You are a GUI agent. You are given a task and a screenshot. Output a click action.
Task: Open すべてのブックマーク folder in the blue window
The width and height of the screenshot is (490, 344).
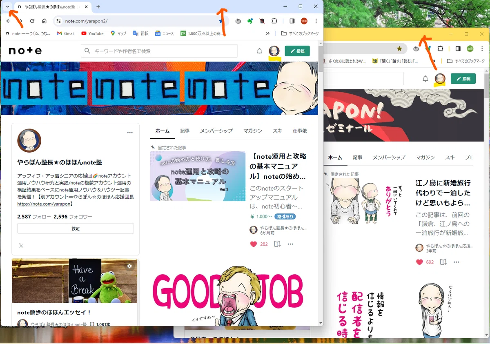[x=300, y=33]
